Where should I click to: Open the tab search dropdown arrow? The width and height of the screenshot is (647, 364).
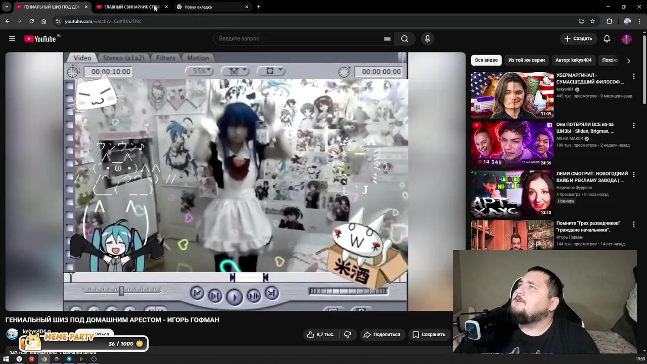coord(7,7)
